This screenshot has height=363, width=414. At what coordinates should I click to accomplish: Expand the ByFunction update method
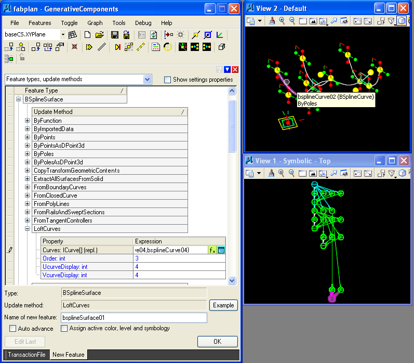27,121
